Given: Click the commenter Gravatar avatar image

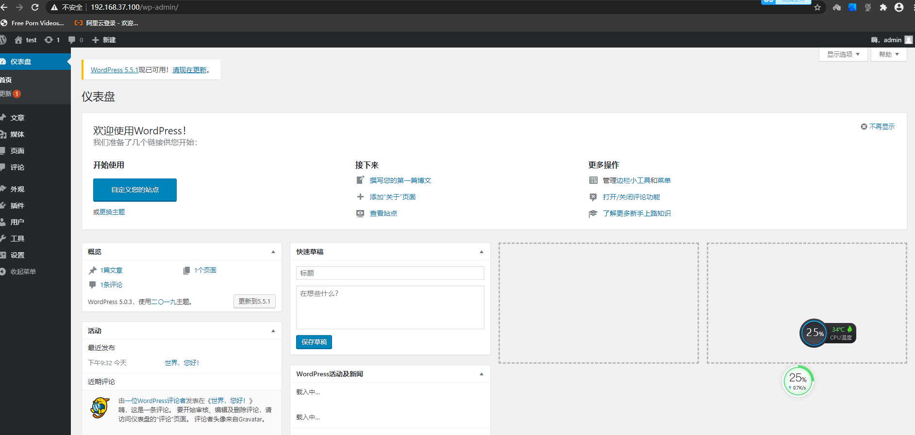Looking at the screenshot, I should coord(100,408).
